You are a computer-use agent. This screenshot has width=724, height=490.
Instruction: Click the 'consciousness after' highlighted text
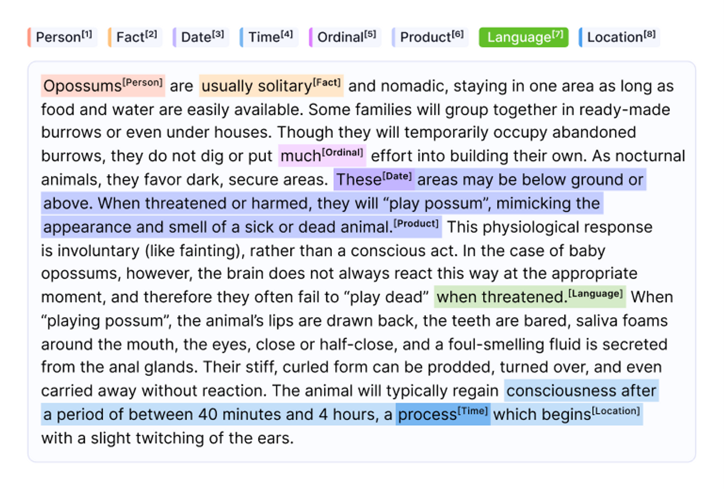coord(581,391)
